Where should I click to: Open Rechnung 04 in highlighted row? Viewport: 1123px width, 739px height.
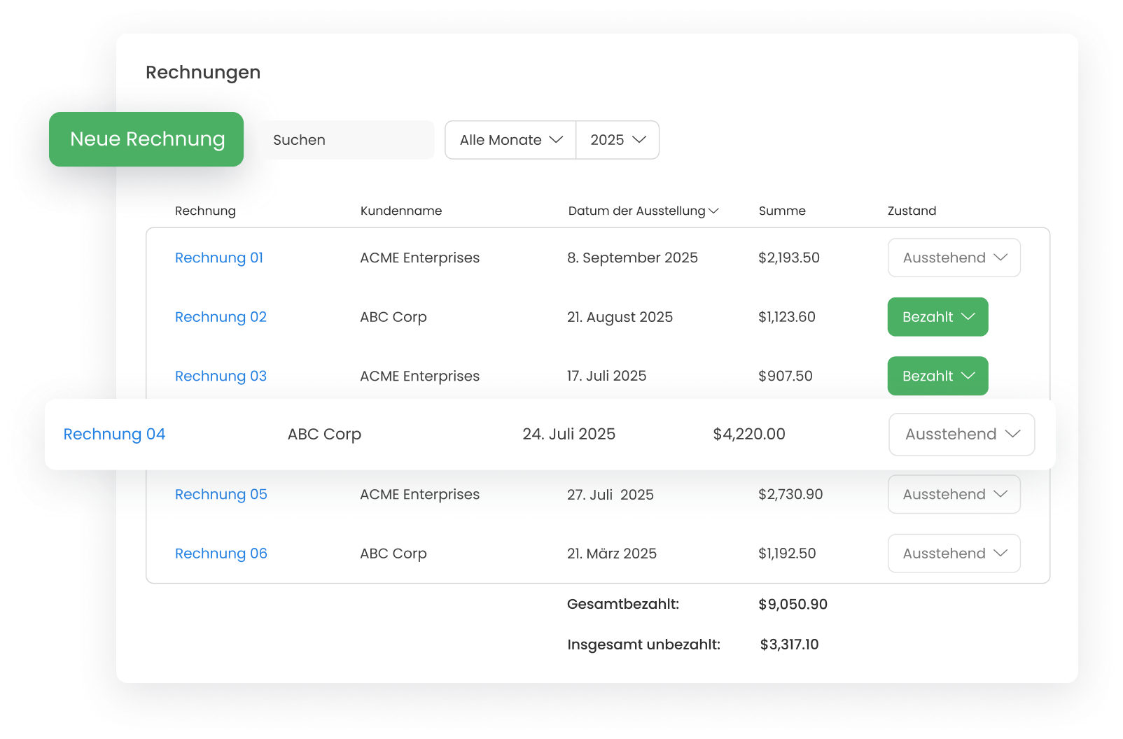pyautogui.click(x=114, y=434)
